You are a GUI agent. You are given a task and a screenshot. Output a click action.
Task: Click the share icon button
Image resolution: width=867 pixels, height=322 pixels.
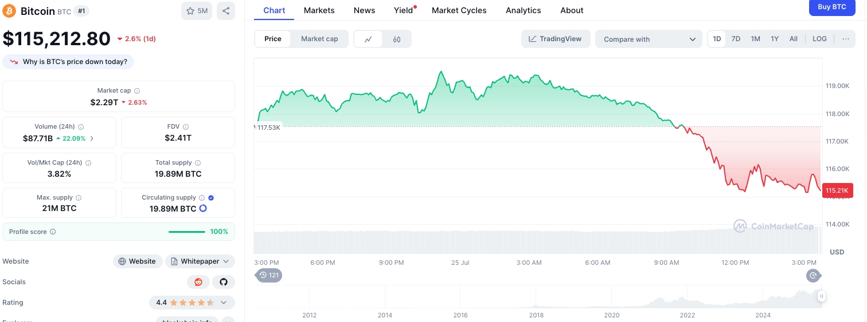[x=226, y=11]
